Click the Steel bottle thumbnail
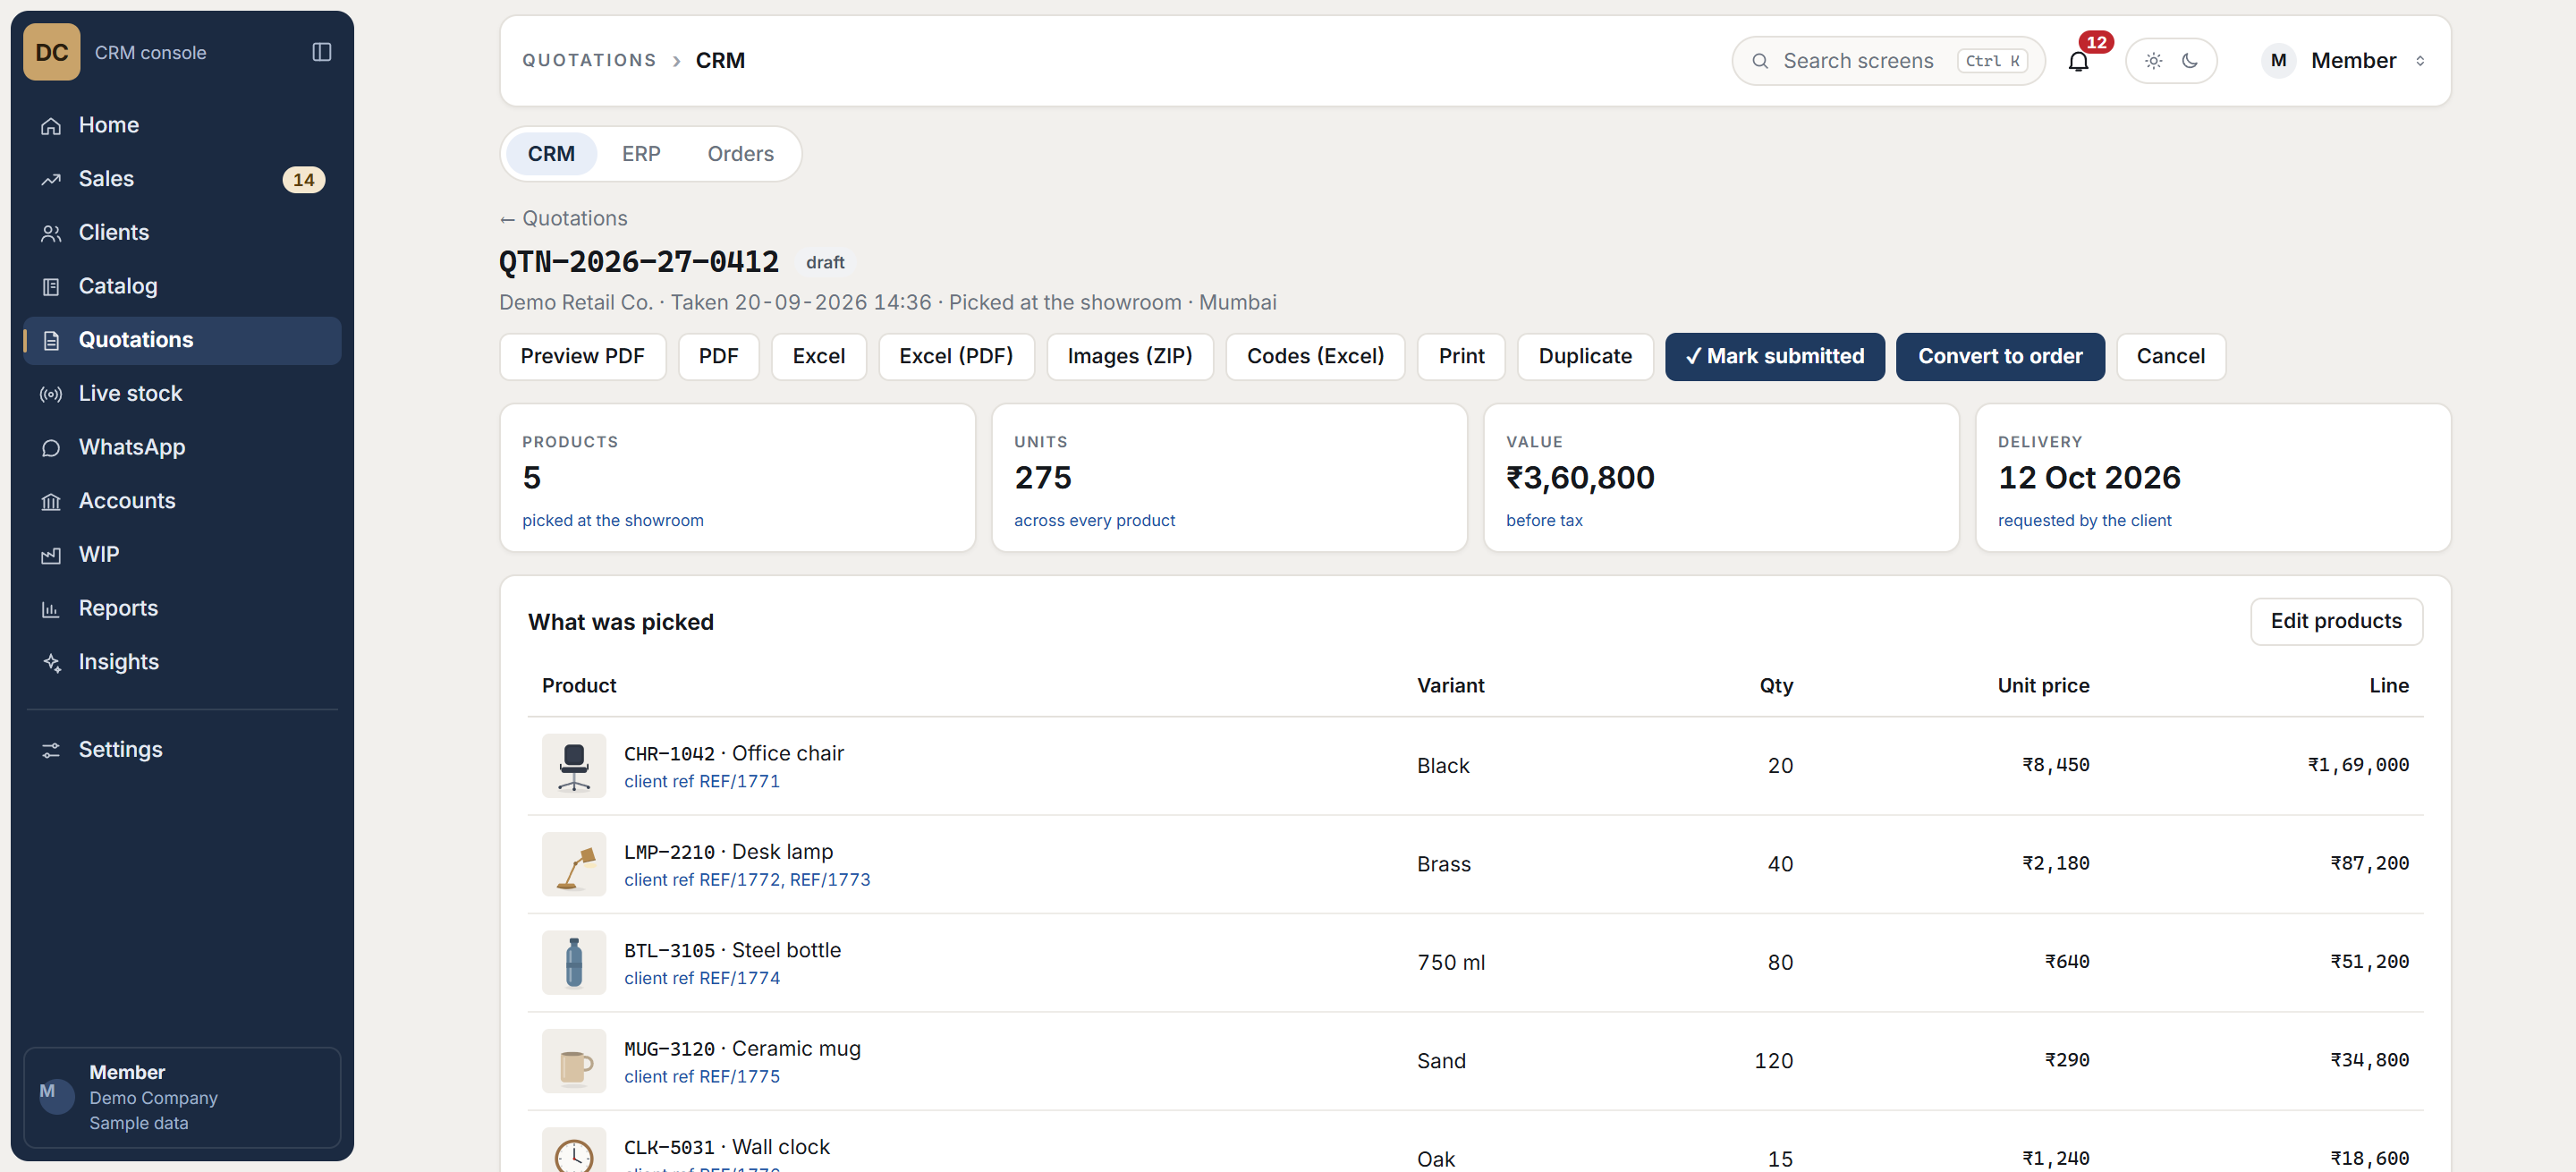 (574, 963)
